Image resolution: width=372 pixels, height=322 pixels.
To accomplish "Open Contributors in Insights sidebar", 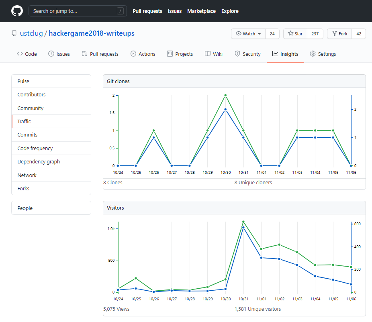I will click(x=51, y=95).
